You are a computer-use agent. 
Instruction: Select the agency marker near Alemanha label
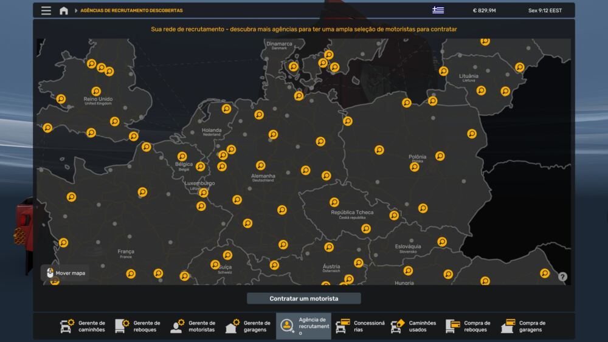pyautogui.click(x=261, y=165)
